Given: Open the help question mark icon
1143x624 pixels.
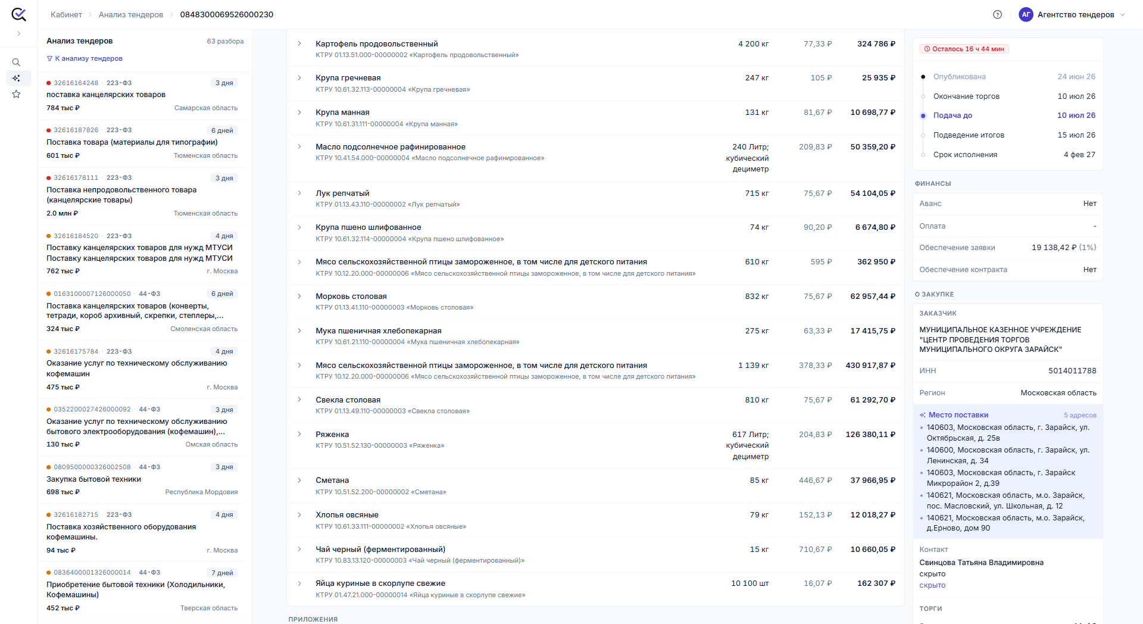Looking at the screenshot, I should coord(998,15).
